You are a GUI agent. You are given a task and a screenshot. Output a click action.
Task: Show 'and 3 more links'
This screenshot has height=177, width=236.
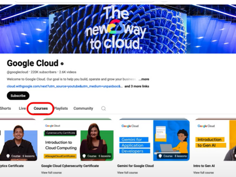(137, 86)
